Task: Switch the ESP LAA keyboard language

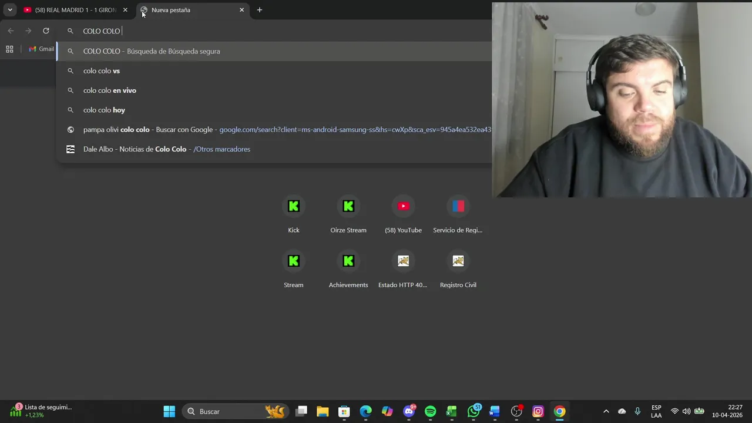Action: click(x=656, y=411)
